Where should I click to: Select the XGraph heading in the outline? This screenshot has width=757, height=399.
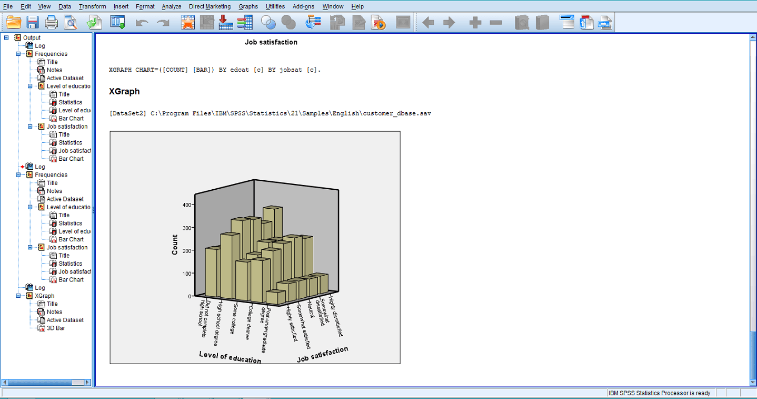tap(44, 296)
